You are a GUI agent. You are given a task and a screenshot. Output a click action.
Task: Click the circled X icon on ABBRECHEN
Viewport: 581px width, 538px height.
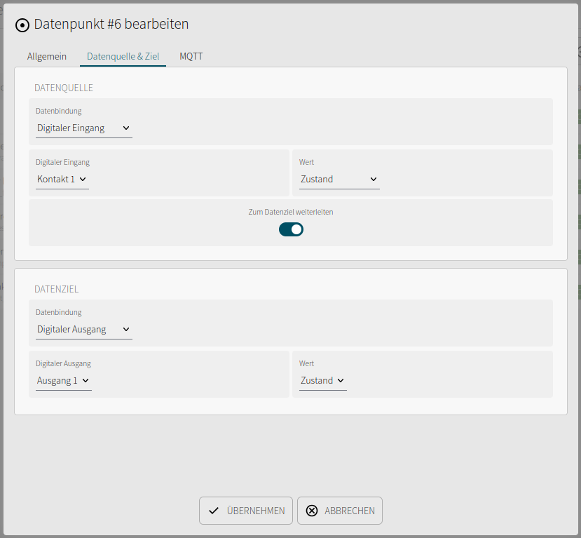[312, 511]
